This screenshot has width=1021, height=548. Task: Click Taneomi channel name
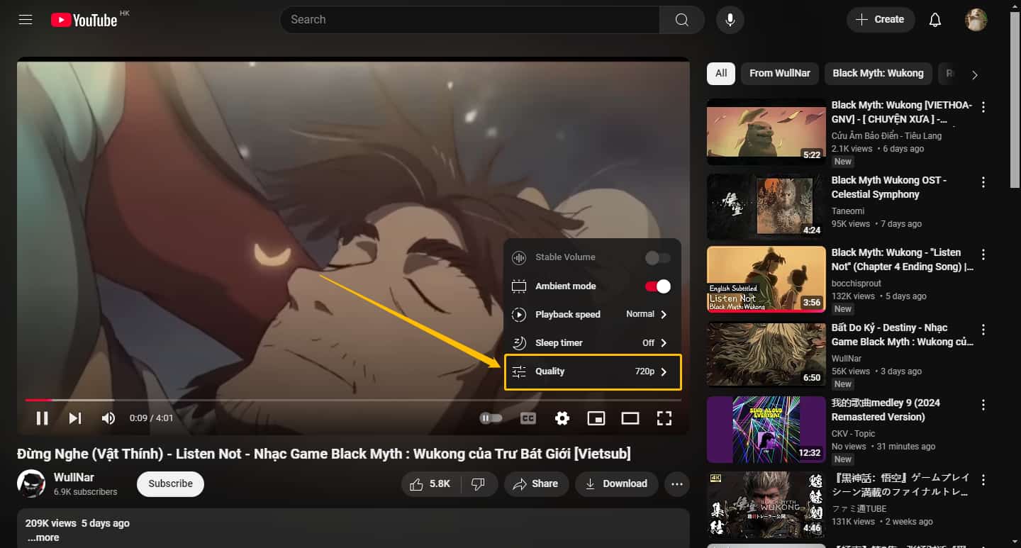(x=848, y=211)
